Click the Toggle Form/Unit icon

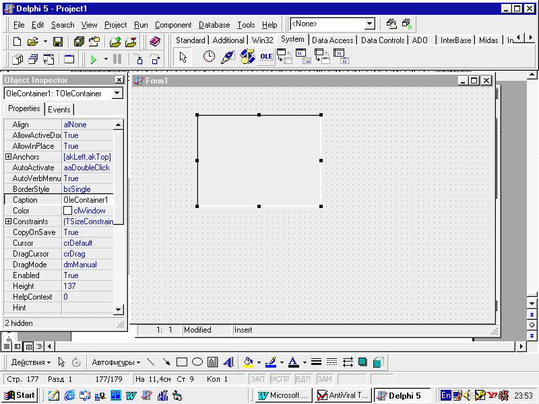pyautogui.click(x=49, y=59)
